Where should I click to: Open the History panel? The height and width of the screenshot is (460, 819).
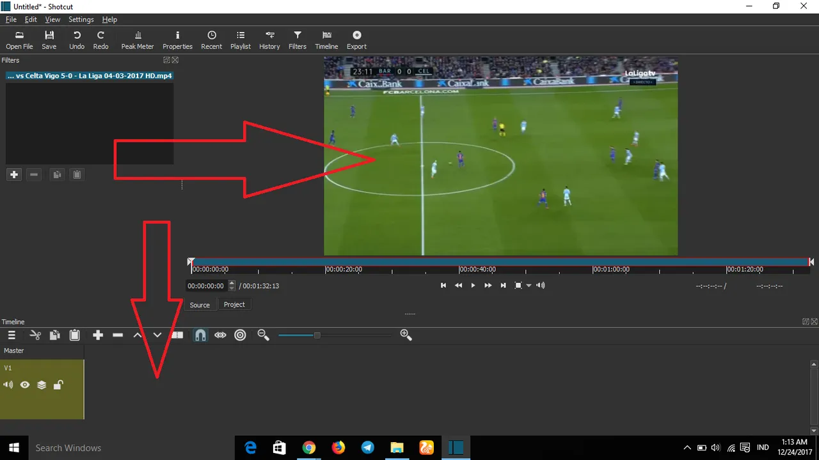pyautogui.click(x=269, y=40)
